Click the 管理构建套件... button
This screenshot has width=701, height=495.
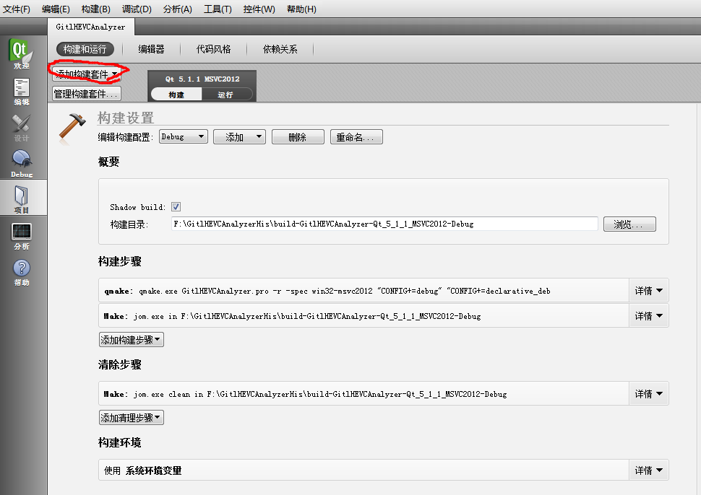tap(86, 94)
